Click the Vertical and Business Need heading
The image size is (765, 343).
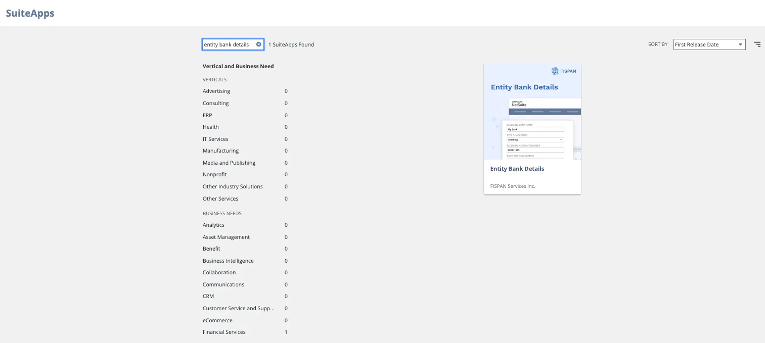(238, 66)
